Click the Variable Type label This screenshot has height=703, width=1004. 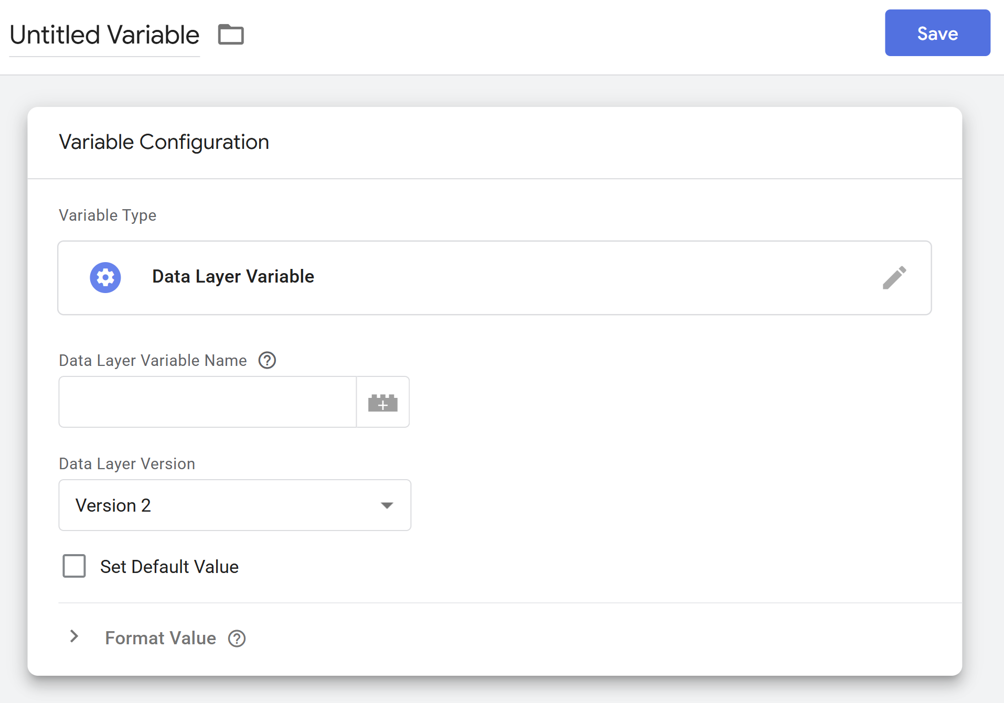tap(108, 215)
